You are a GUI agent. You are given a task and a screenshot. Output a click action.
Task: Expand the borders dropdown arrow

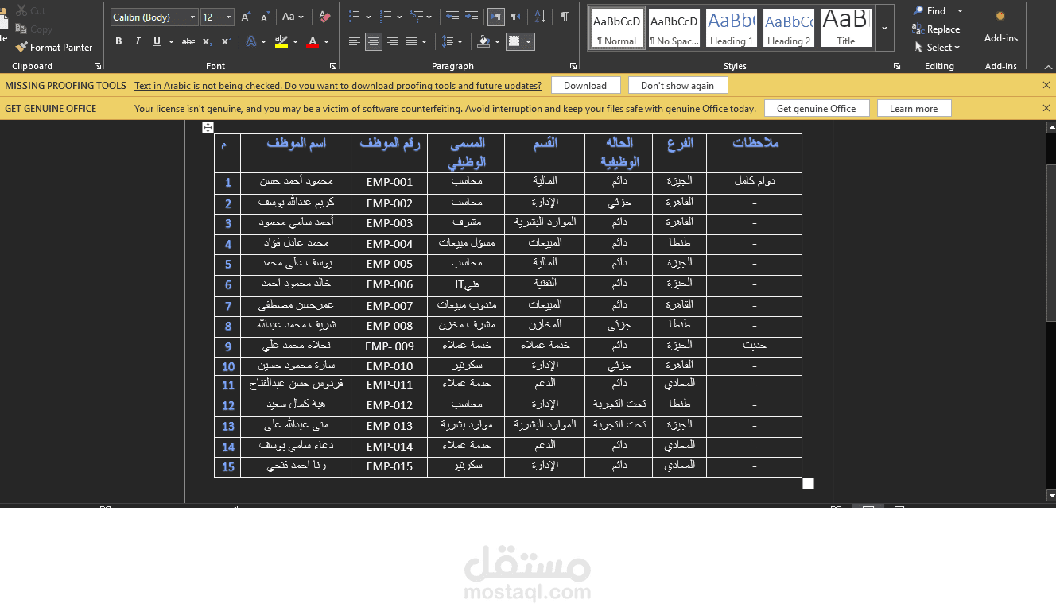tap(528, 41)
